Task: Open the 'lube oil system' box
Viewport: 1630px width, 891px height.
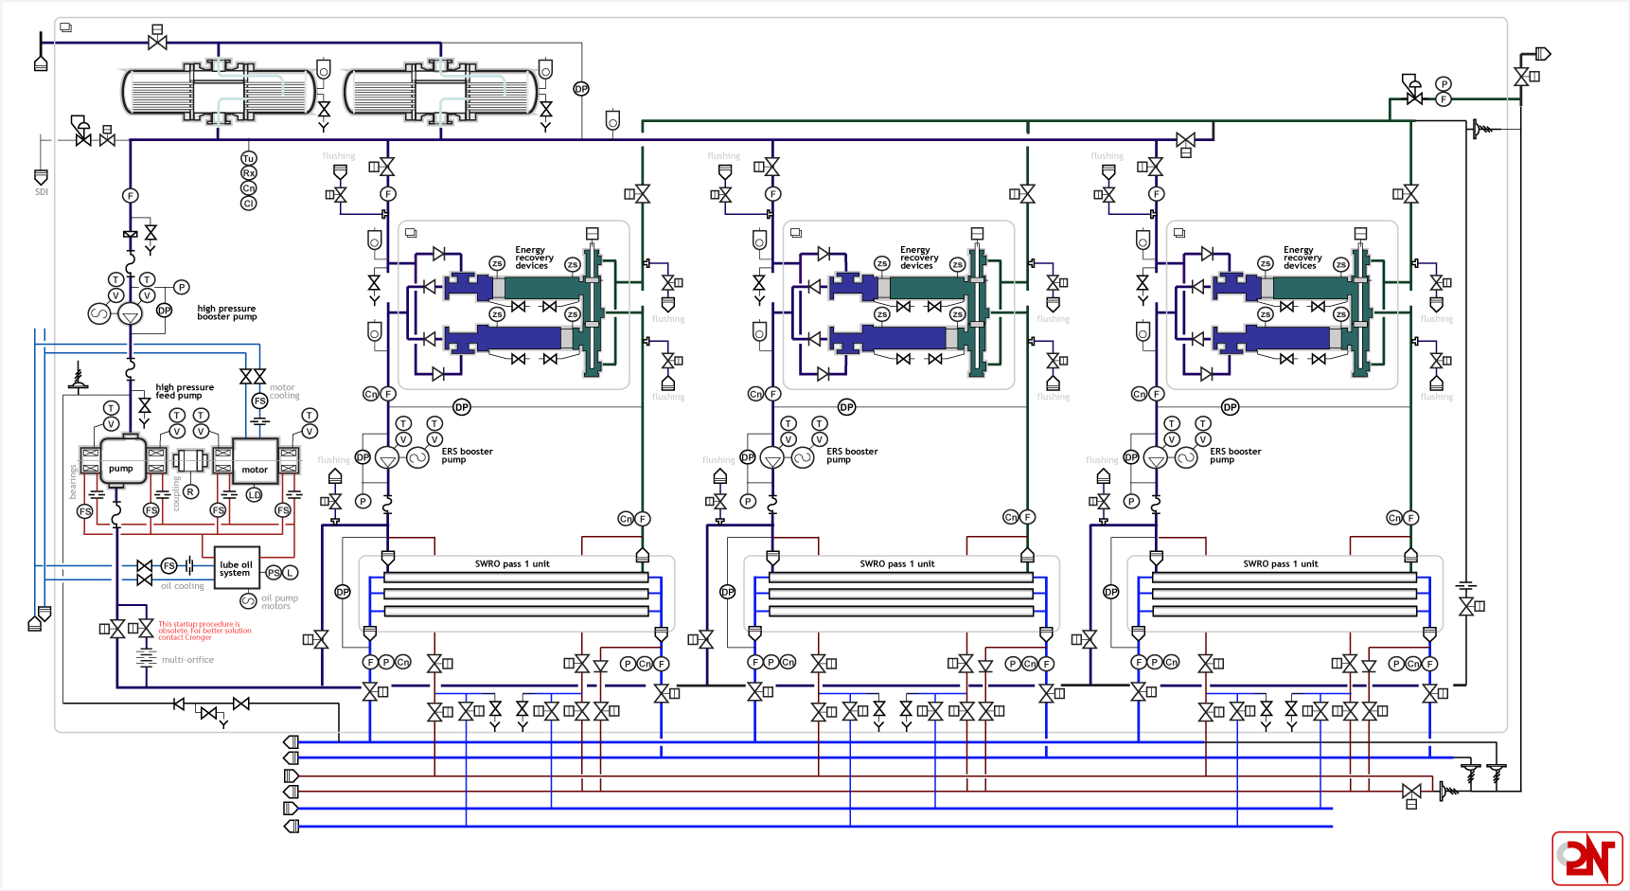Action: 237,568
